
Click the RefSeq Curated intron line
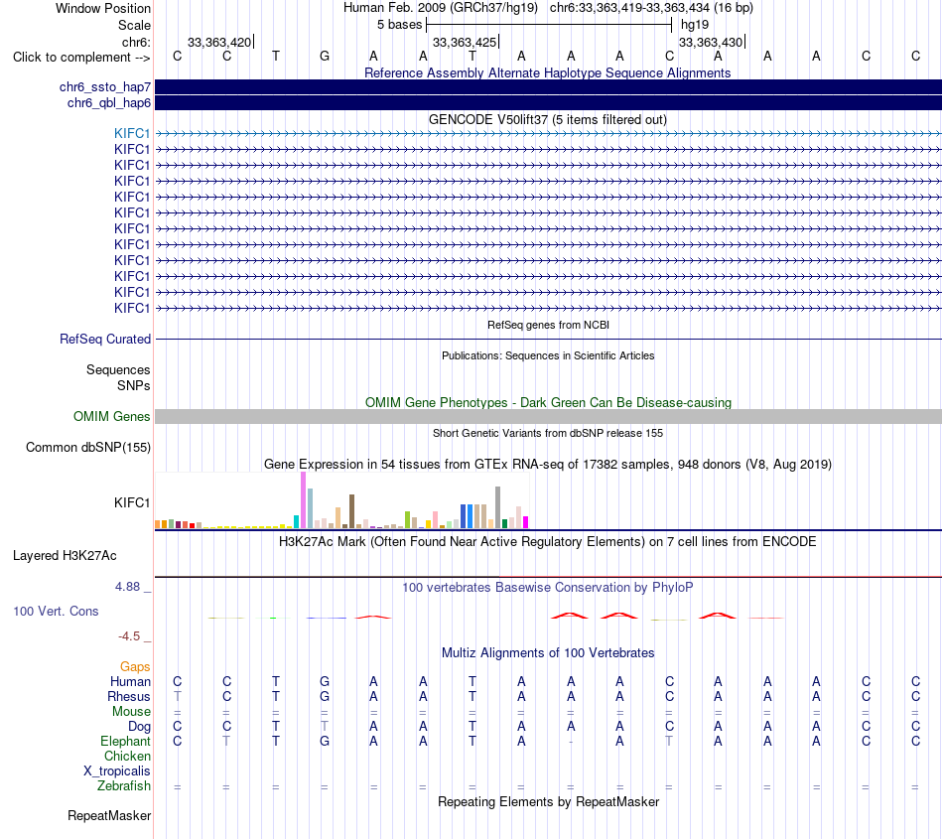click(x=548, y=340)
